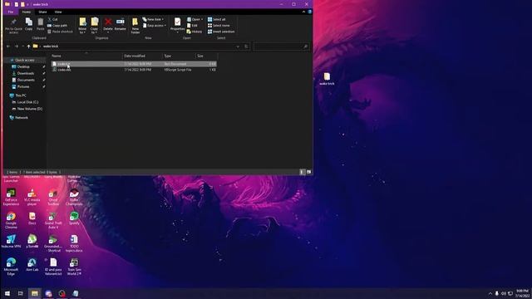Click Invert selection in ribbon
The image size is (532, 299).
click(x=221, y=32)
